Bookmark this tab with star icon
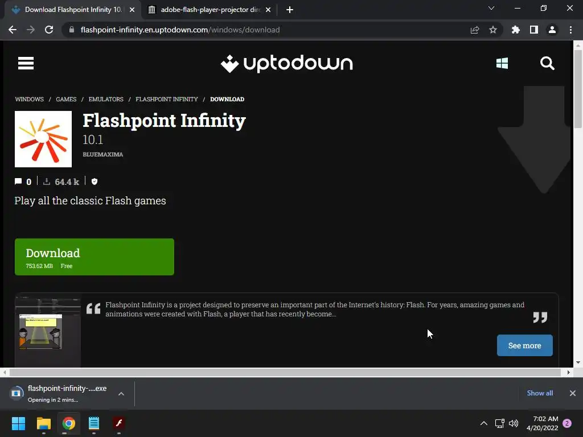Image resolution: width=583 pixels, height=437 pixels. point(493,30)
